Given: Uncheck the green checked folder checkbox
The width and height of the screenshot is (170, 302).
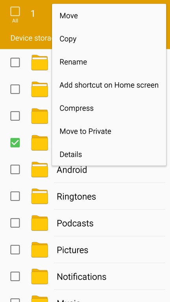Looking at the screenshot, I should [15, 143].
